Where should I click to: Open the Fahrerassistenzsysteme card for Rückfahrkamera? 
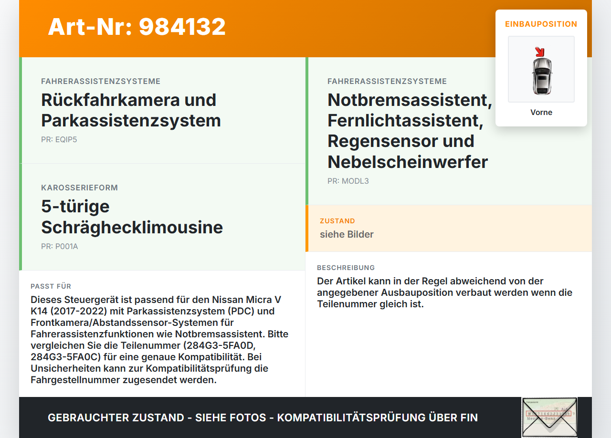(162, 110)
